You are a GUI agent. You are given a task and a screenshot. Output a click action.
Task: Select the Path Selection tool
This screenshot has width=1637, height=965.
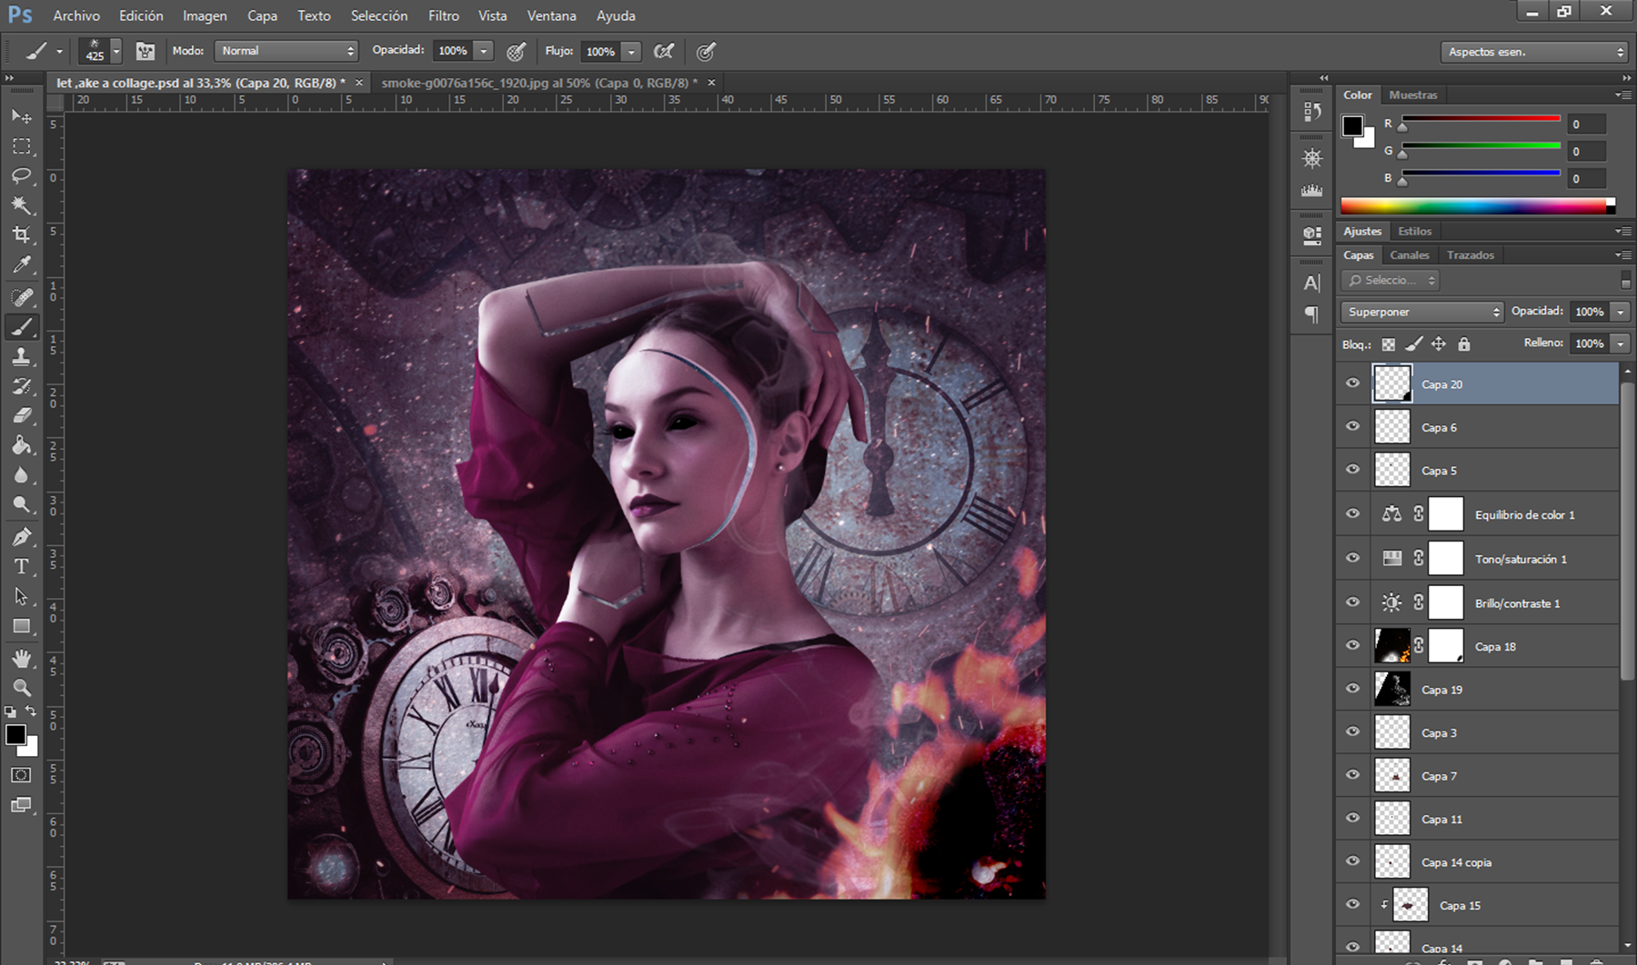(22, 597)
